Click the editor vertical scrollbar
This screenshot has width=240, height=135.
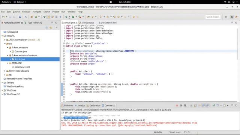237,44
